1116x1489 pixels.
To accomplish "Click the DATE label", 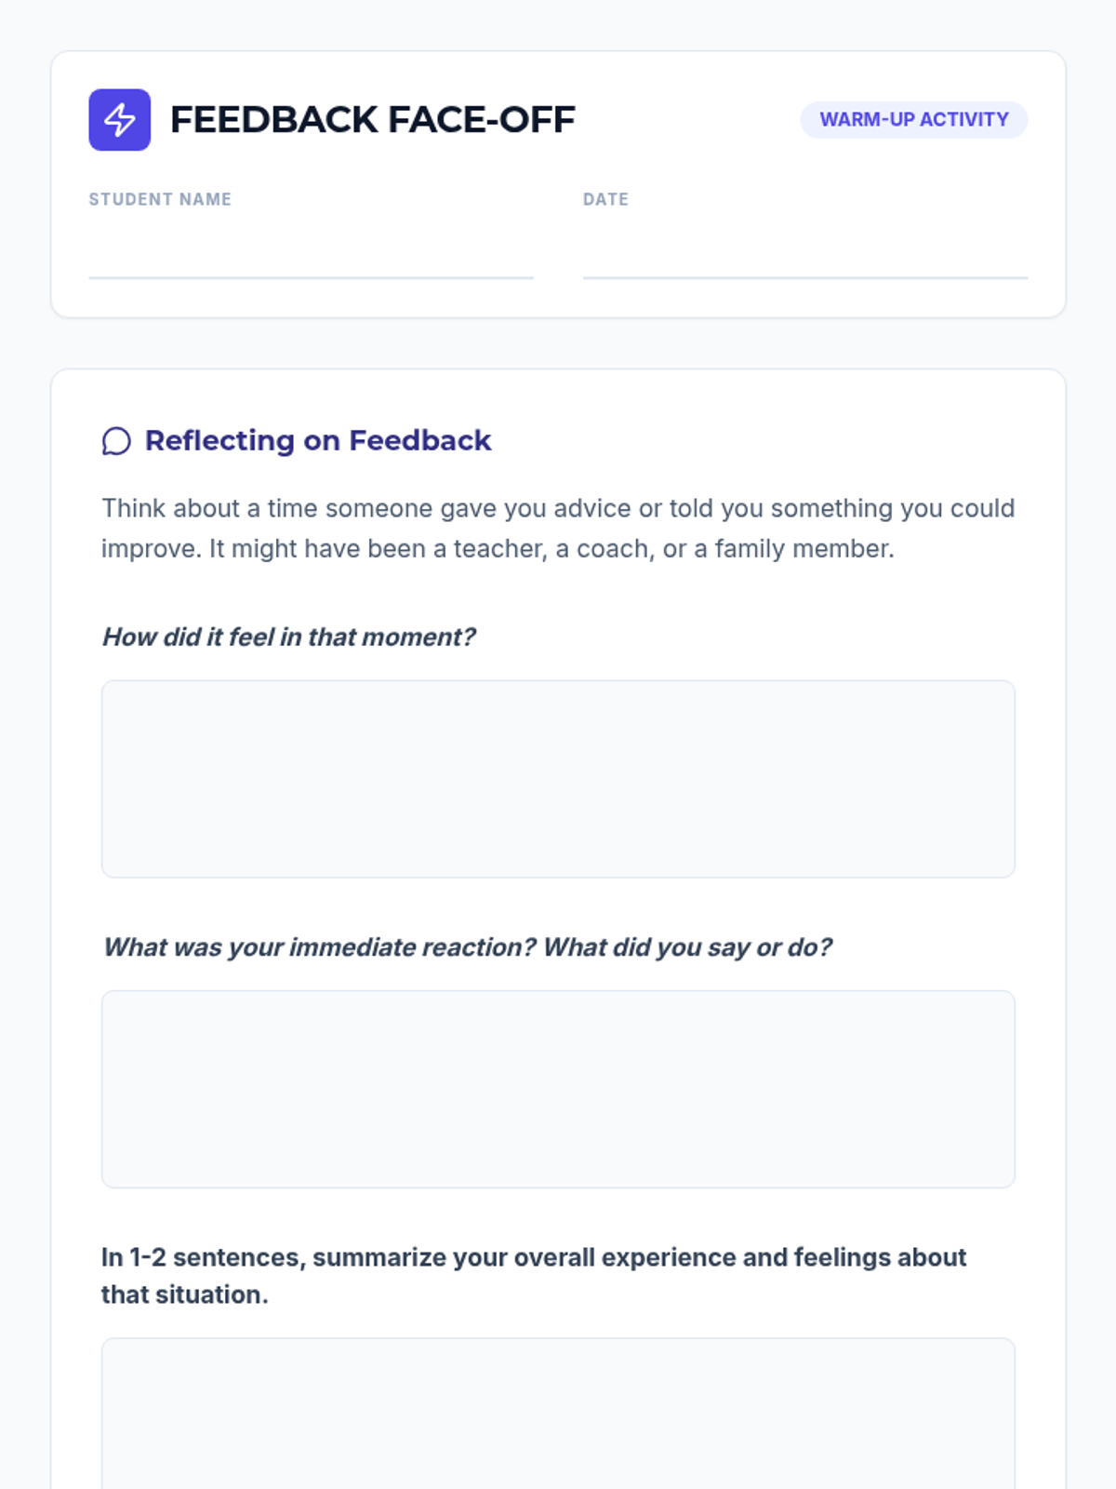I will click(605, 199).
